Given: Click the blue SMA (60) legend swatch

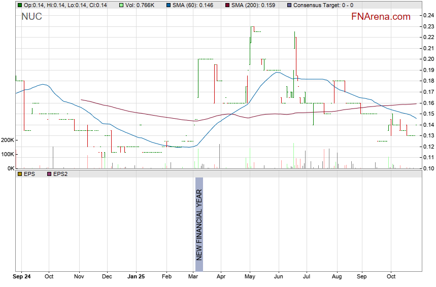Looking at the screenshot, I should coord(168,5).
